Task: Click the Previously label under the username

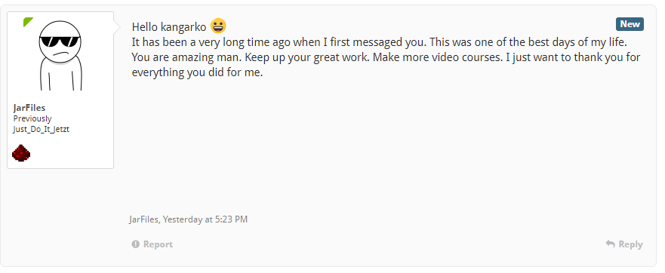Action: (32, 118)
